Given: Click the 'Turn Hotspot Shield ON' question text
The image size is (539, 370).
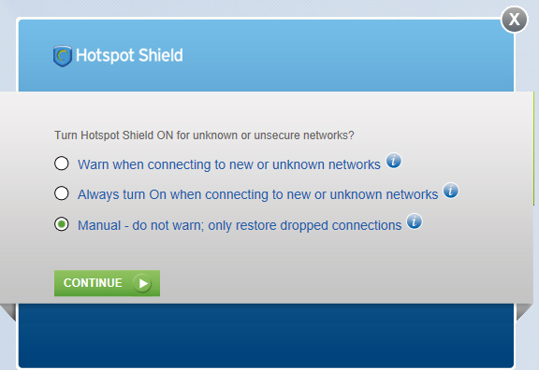Looking at the screenshot, I should pyautogui.click(x=204, y=135).
